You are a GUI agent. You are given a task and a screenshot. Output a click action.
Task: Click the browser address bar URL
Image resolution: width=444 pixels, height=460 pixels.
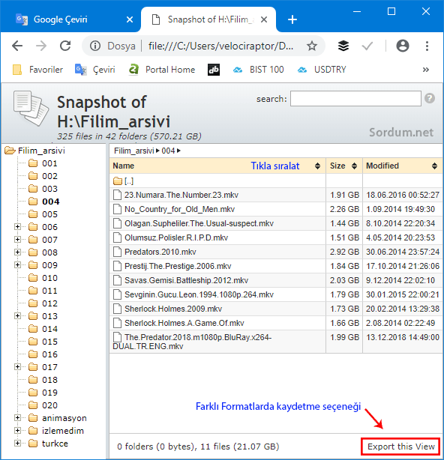(220, 46)
